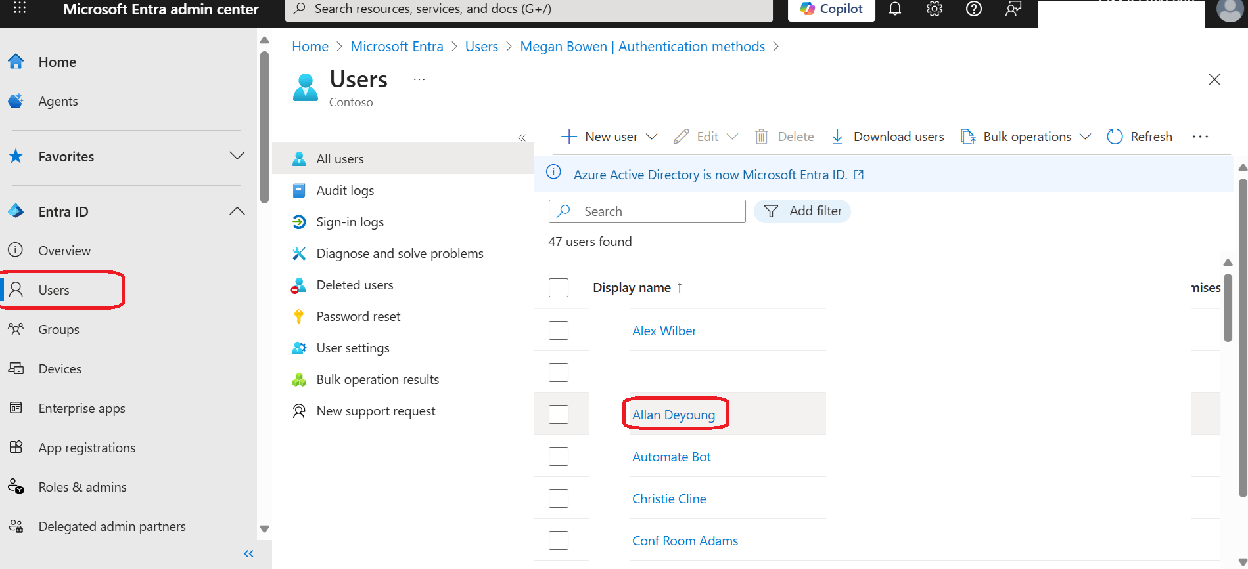1248x569 pixels.
Task: Focus the global search resources box
Action: pos(529,9)
